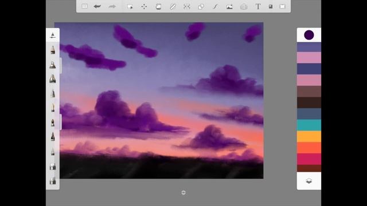The width and height of the screenshot is (367, 206).
Task: Open the main menu list icon
Action: point(84,6)
